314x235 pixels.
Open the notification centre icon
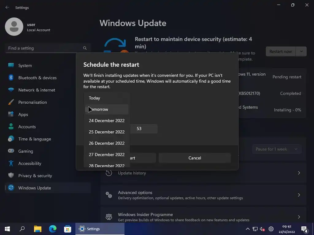click(x=304, y=229)
